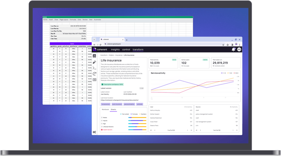281x156 pixels.
Task: Go to next page in User table
Action: 188,130
